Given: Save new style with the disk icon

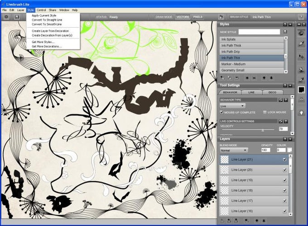Looking at the screenshot, I should point(285,32).
